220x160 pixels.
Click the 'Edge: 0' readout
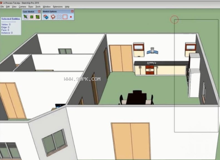point(5,27)
